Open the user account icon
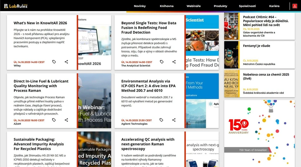Screen dimensions: 301x167 (295, 6)
